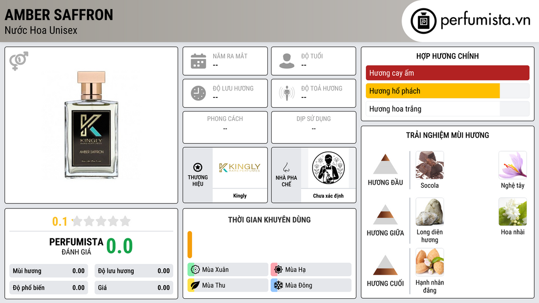This screenshot has height=303, width=539.
Task: Click the TRẢI NGHIỆM MÙI HƯƠNG heading
Action: click(447, 135)
